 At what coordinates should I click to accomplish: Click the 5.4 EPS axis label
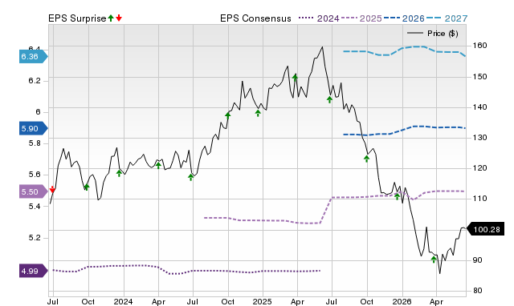(35, 206)
